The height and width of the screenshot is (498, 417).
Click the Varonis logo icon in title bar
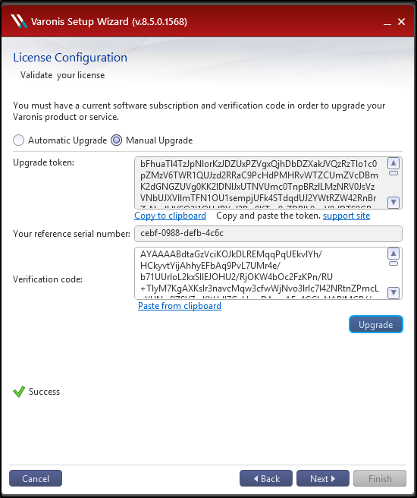(x=19, y=21)
